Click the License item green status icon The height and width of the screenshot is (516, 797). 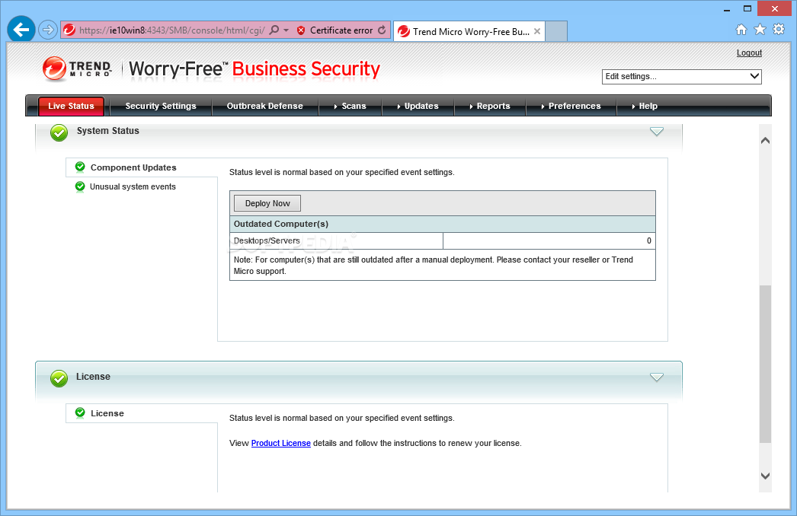(x=80, y=412)
